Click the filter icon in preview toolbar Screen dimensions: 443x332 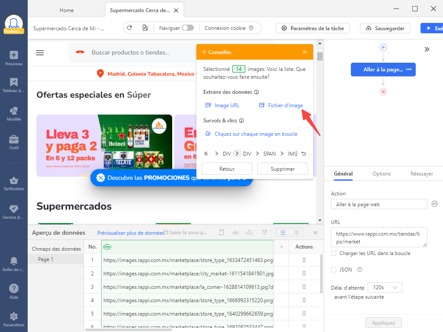pyautogui.click(x=264, y=232)
